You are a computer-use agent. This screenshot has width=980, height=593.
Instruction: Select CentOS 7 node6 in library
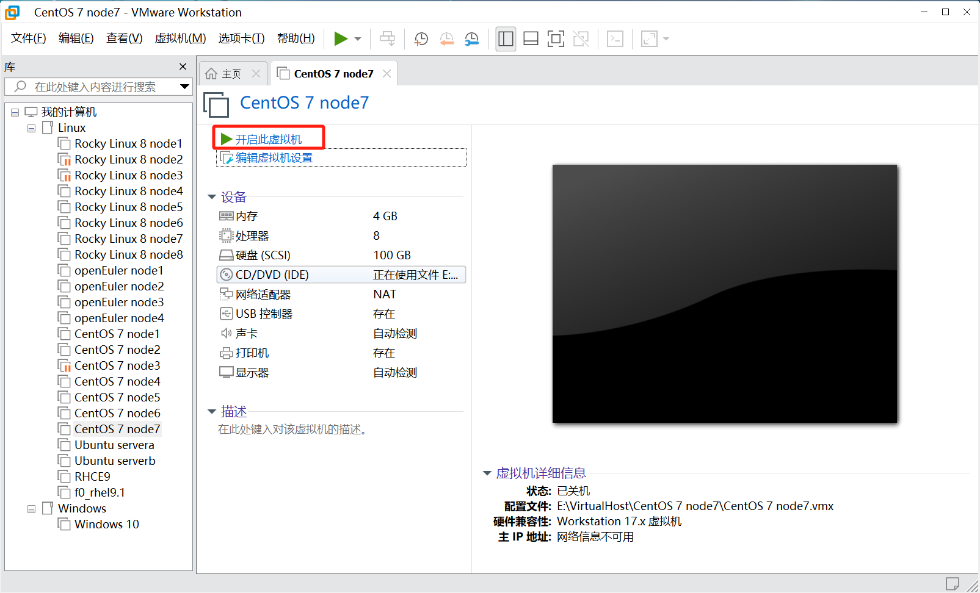pos(117,414)
